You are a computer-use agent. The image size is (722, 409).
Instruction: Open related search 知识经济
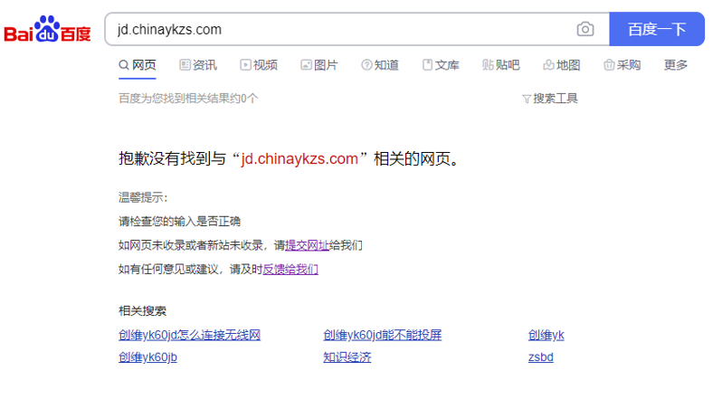point(347,357)
